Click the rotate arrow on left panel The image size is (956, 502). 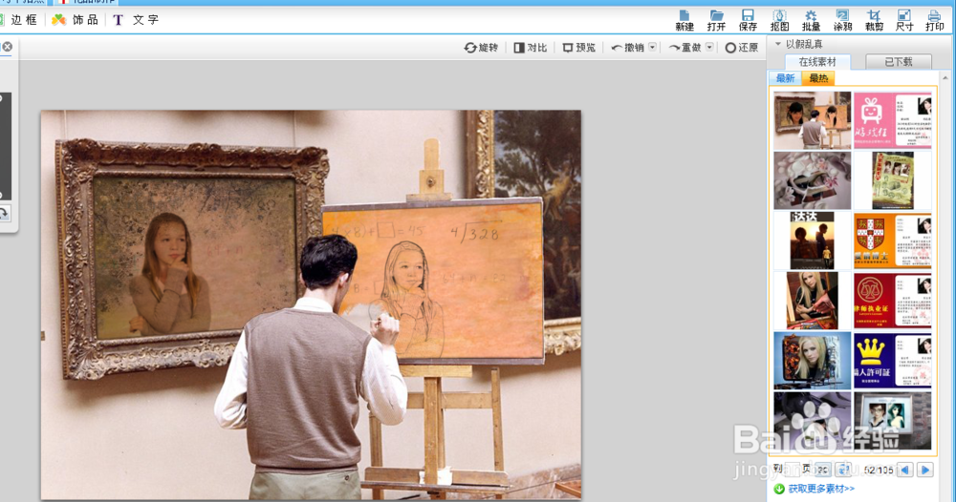[4, 213]
